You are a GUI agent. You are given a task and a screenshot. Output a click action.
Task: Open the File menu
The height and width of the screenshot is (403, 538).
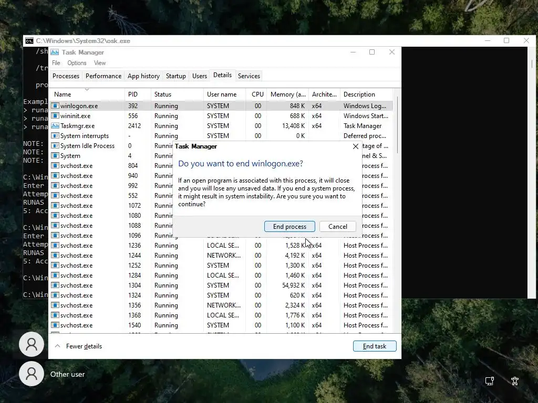(x=56, y=63)
